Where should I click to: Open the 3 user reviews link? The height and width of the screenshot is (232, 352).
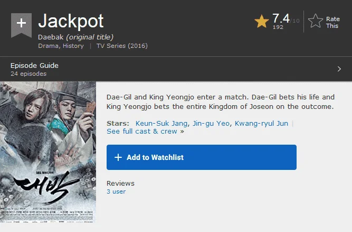(116, 191)
